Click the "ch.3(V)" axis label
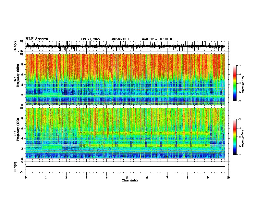The height and width of the screenshot is (199, 257). [16, 167]
